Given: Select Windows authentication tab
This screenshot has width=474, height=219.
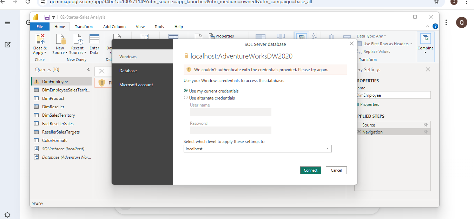Looking at the screenshot, I should coord(142,56).
